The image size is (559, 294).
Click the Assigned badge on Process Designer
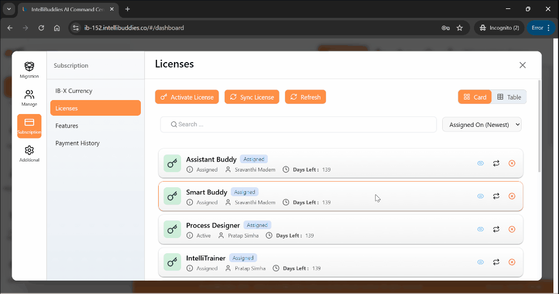tap(257, 225)
